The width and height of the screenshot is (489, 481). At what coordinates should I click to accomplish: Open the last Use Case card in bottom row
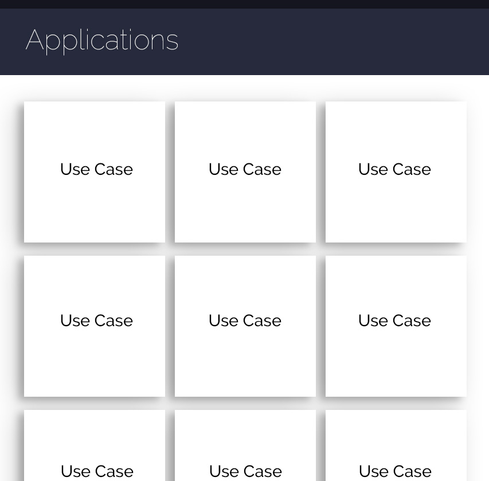coord(396,445)
